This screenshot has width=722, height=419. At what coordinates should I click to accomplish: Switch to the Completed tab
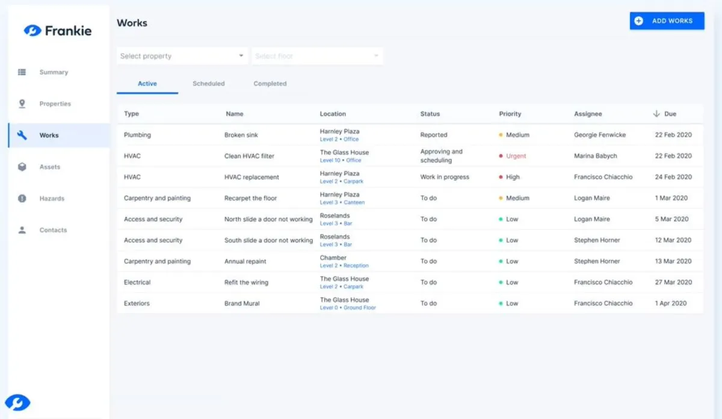[270, 84]
